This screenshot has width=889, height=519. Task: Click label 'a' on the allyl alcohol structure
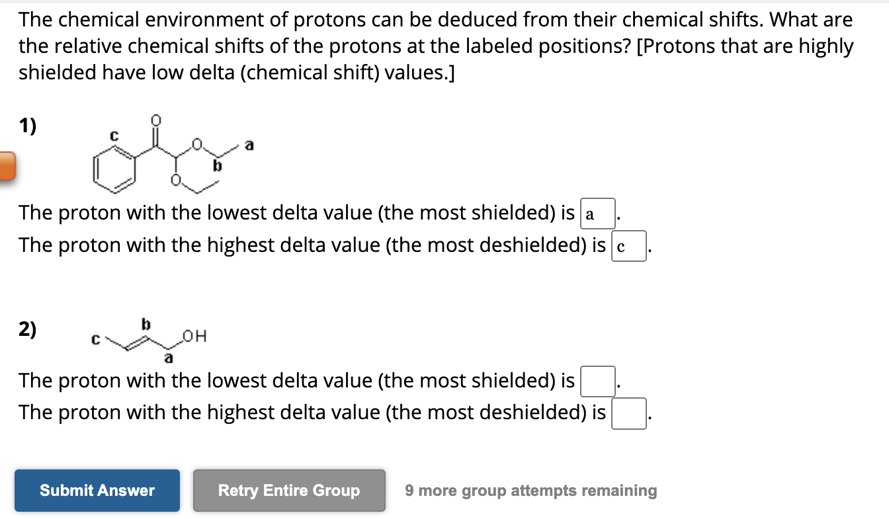tap(168, 358)
